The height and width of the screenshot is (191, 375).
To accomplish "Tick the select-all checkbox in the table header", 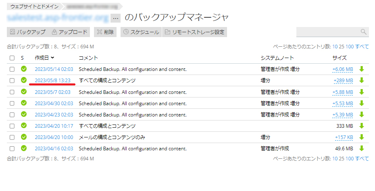I will tap(12, 58).
